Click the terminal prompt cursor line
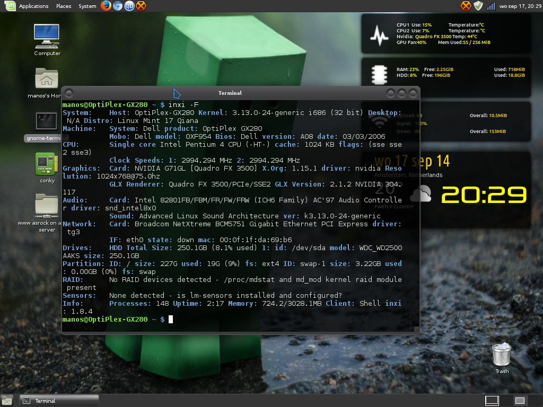 pyautogui.click(x=117, y=320)
